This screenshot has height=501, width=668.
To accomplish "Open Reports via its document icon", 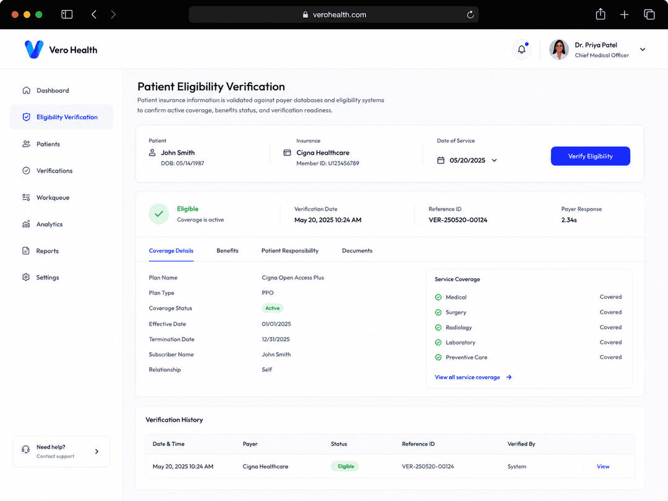I will (26, 251).
